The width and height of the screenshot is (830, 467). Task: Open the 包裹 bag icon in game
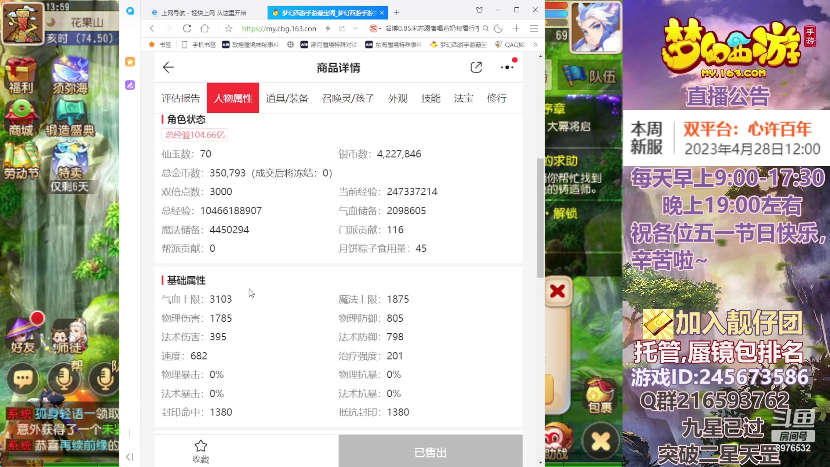pos(600,396)
